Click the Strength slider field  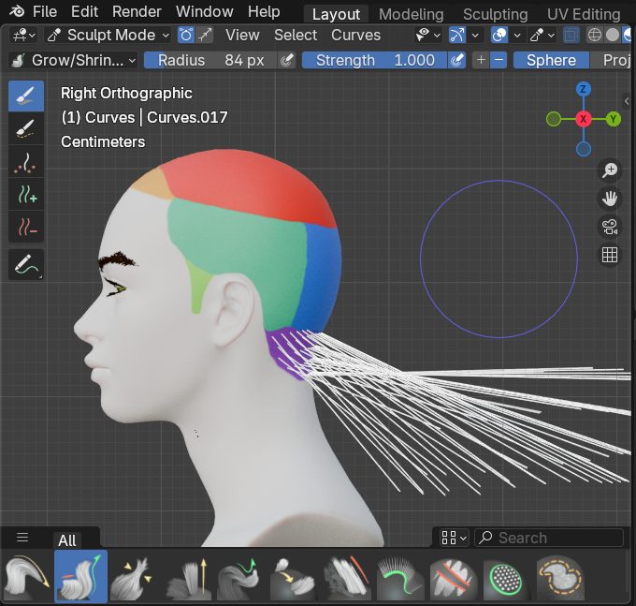(374, 60)
